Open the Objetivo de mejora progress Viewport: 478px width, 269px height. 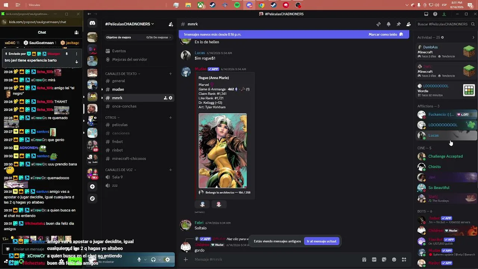coord(138,37)
